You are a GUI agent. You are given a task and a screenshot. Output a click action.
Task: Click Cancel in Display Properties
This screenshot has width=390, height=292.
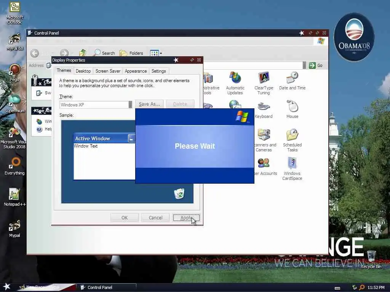156,218
